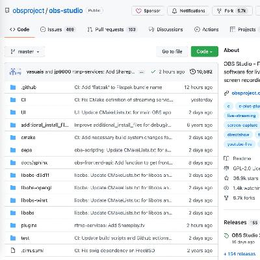Open the Issues tab
Screen dimensions: 260x260
58,29
